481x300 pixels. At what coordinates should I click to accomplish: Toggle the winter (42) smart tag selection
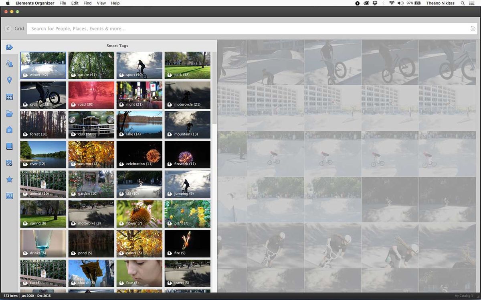(x=43, y=65)
